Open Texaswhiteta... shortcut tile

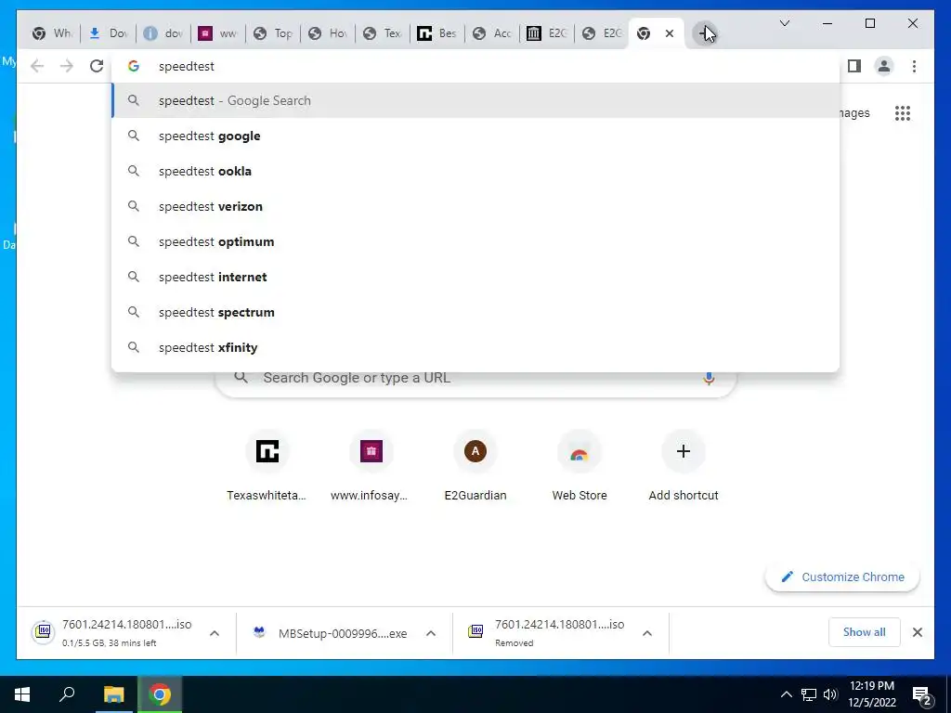(x=267, y=468)
